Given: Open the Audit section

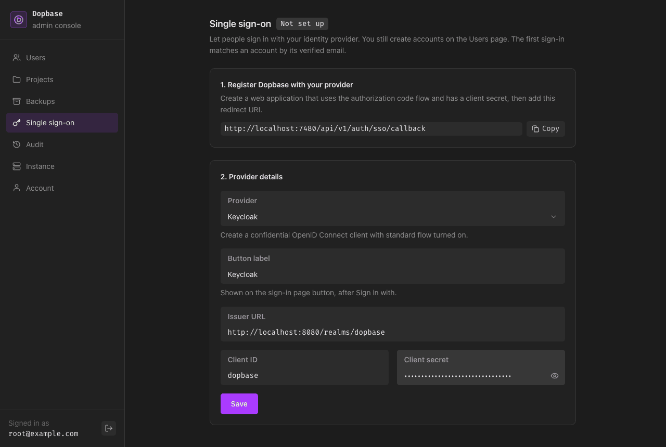Looking at the screenshot, I should coord(62,144).
